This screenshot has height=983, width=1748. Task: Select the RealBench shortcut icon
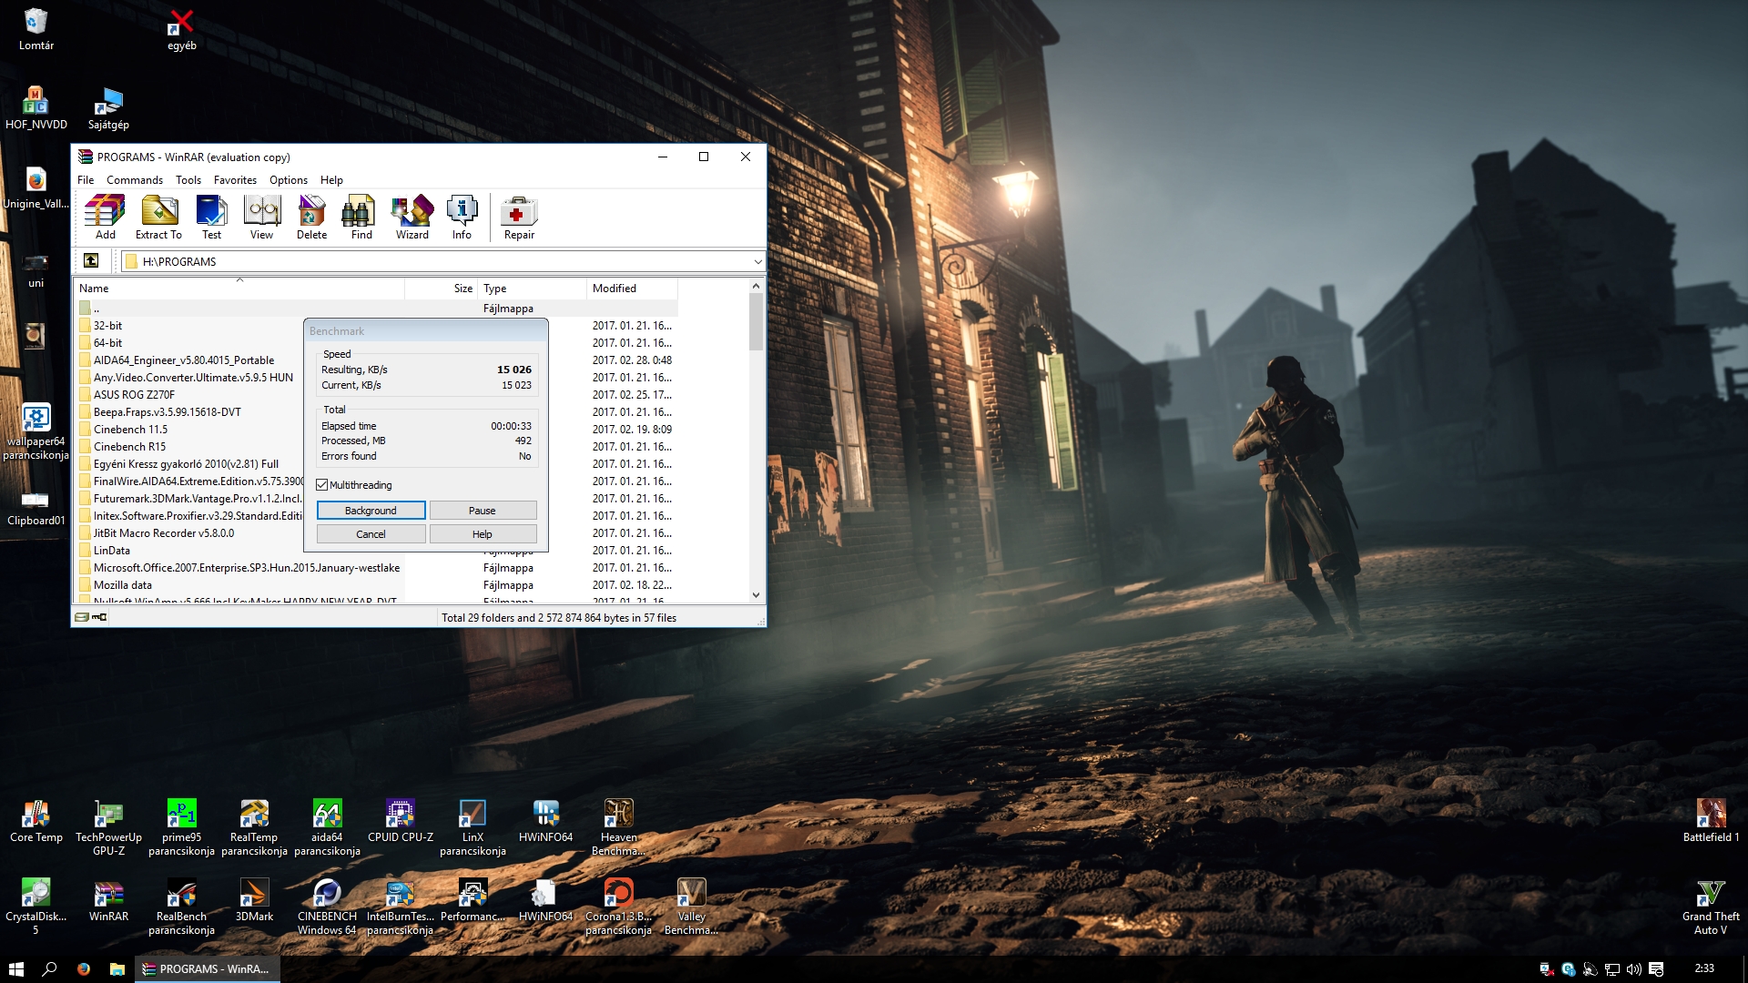coord(181,907)
